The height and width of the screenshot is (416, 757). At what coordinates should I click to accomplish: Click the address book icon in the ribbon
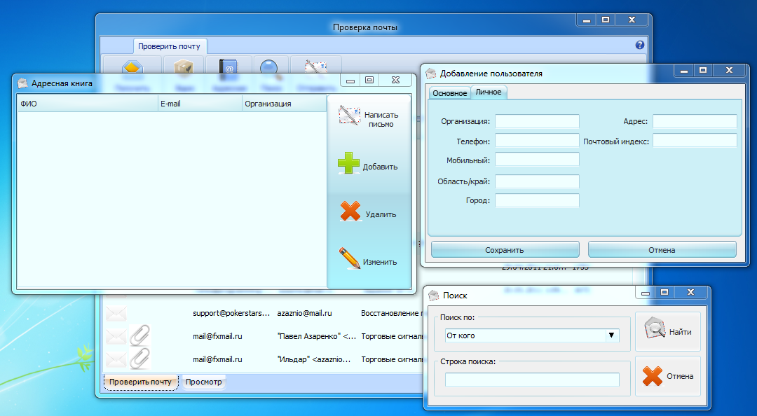[228, 67]
